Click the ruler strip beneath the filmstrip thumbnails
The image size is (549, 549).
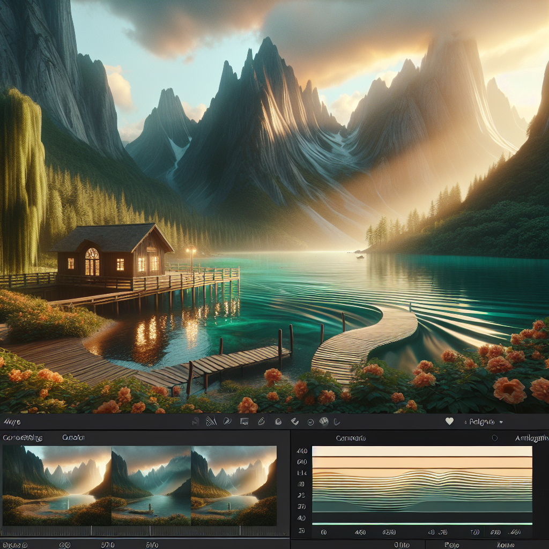pos(144,531)
